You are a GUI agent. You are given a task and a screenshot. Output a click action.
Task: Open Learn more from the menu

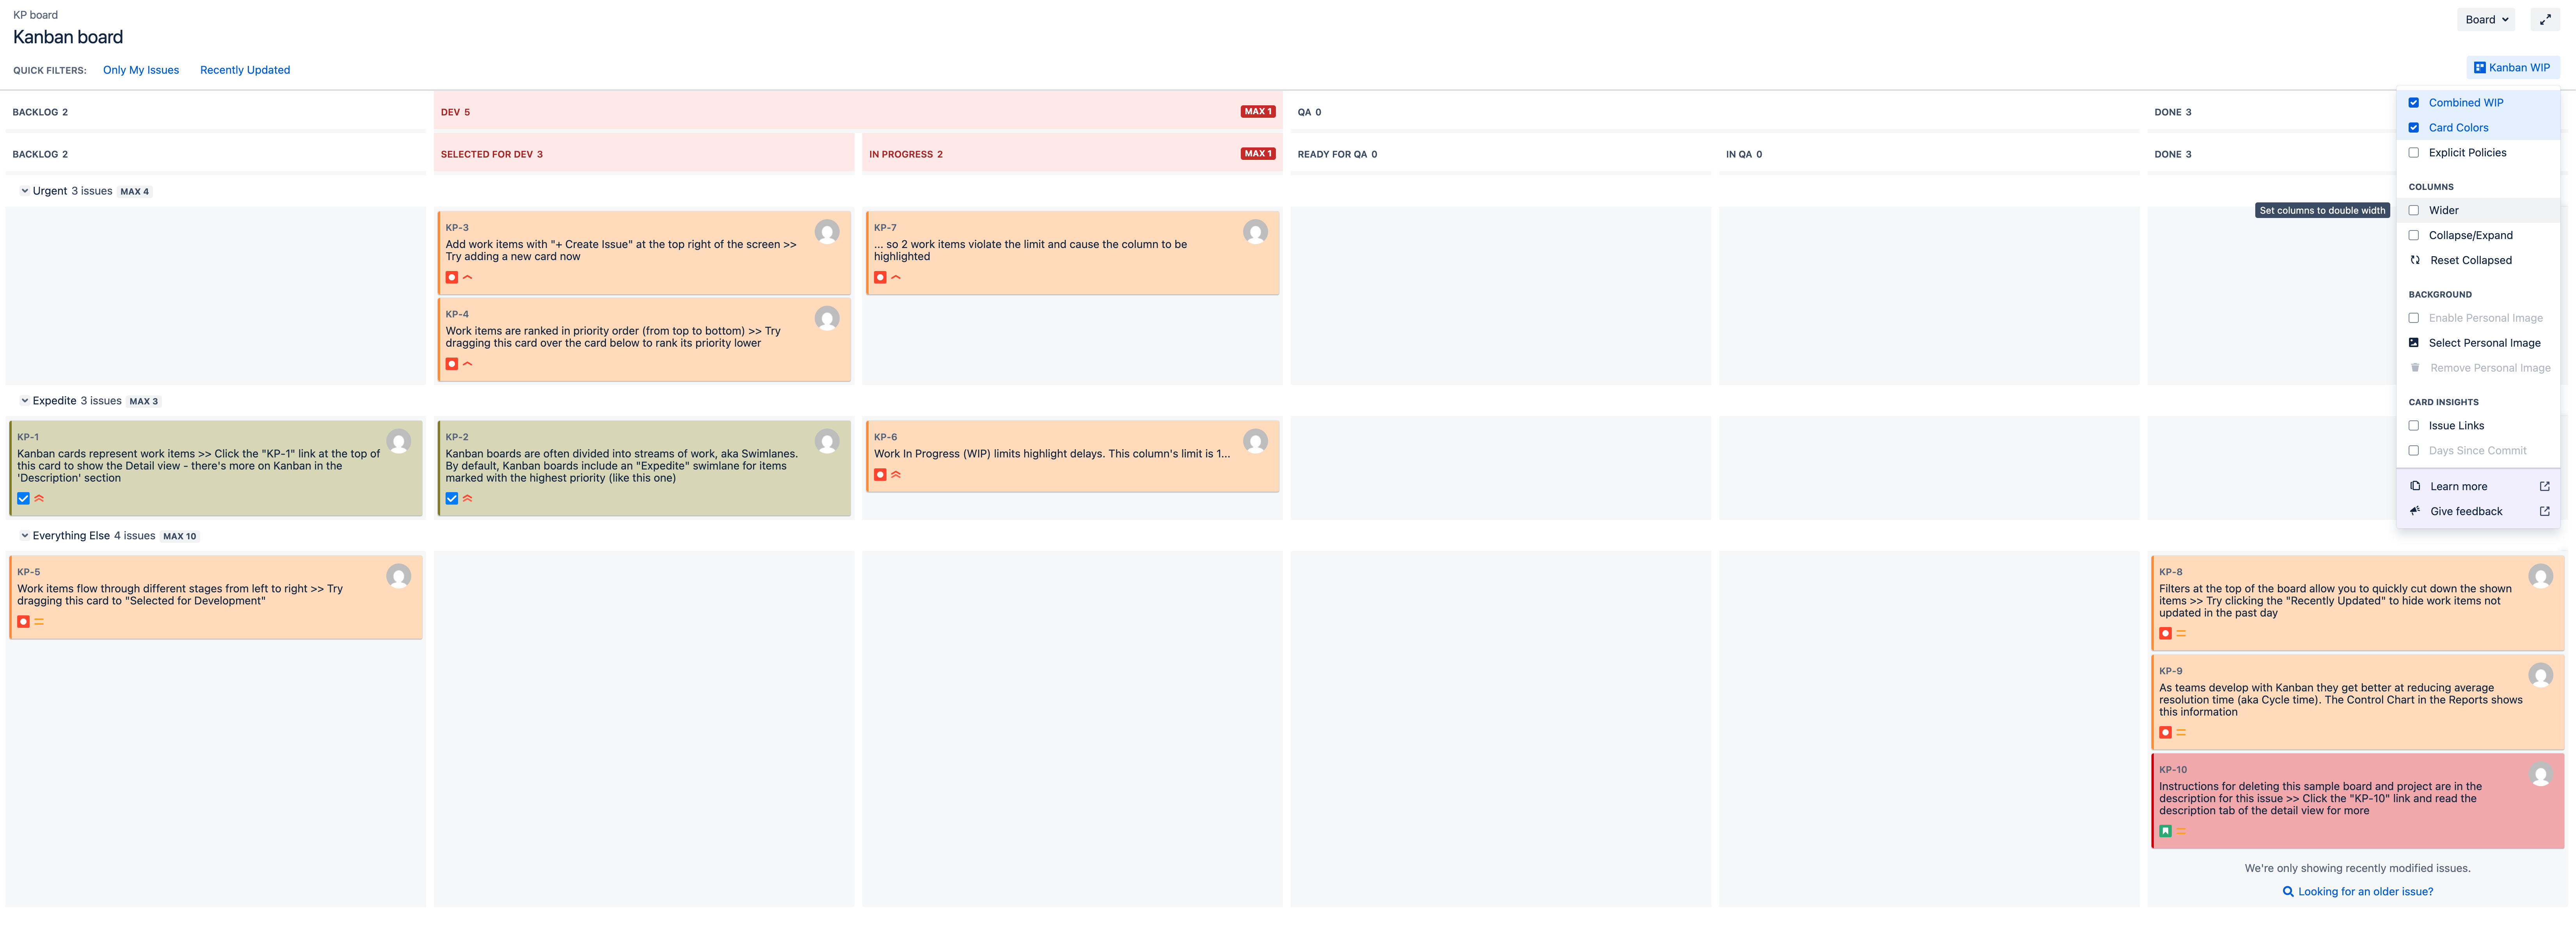coord(2478,487)
